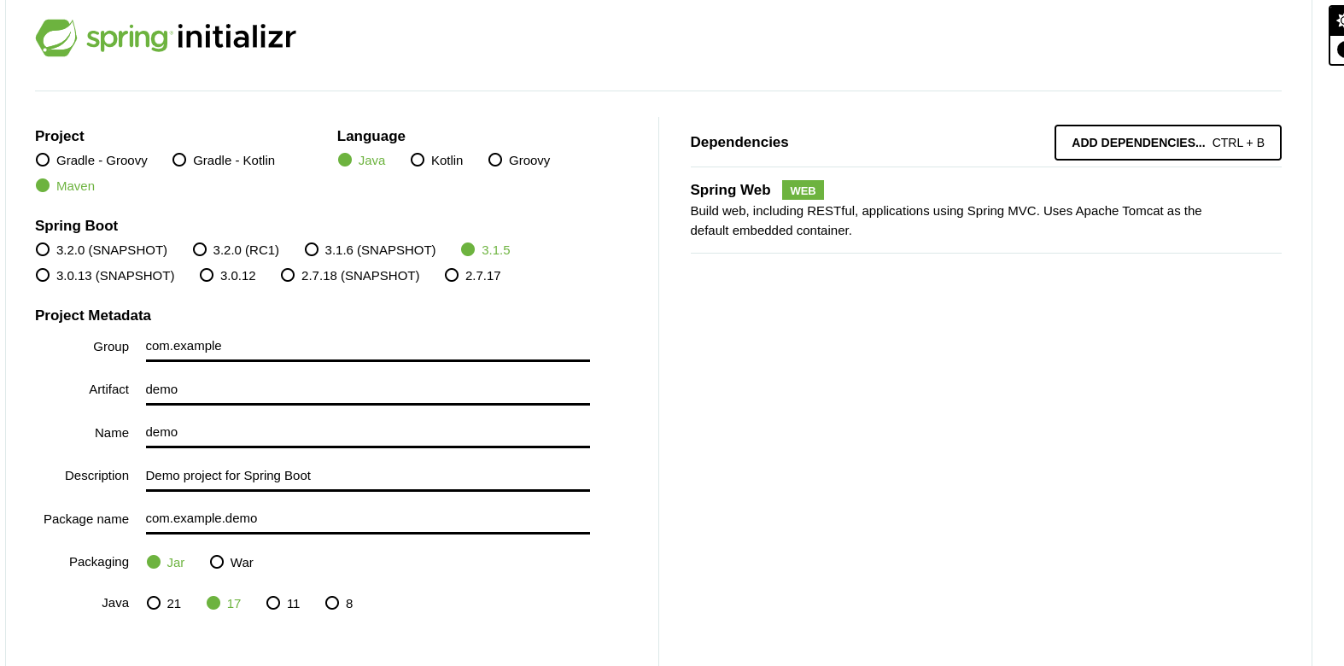Select Java version 11

pos(273,604)
